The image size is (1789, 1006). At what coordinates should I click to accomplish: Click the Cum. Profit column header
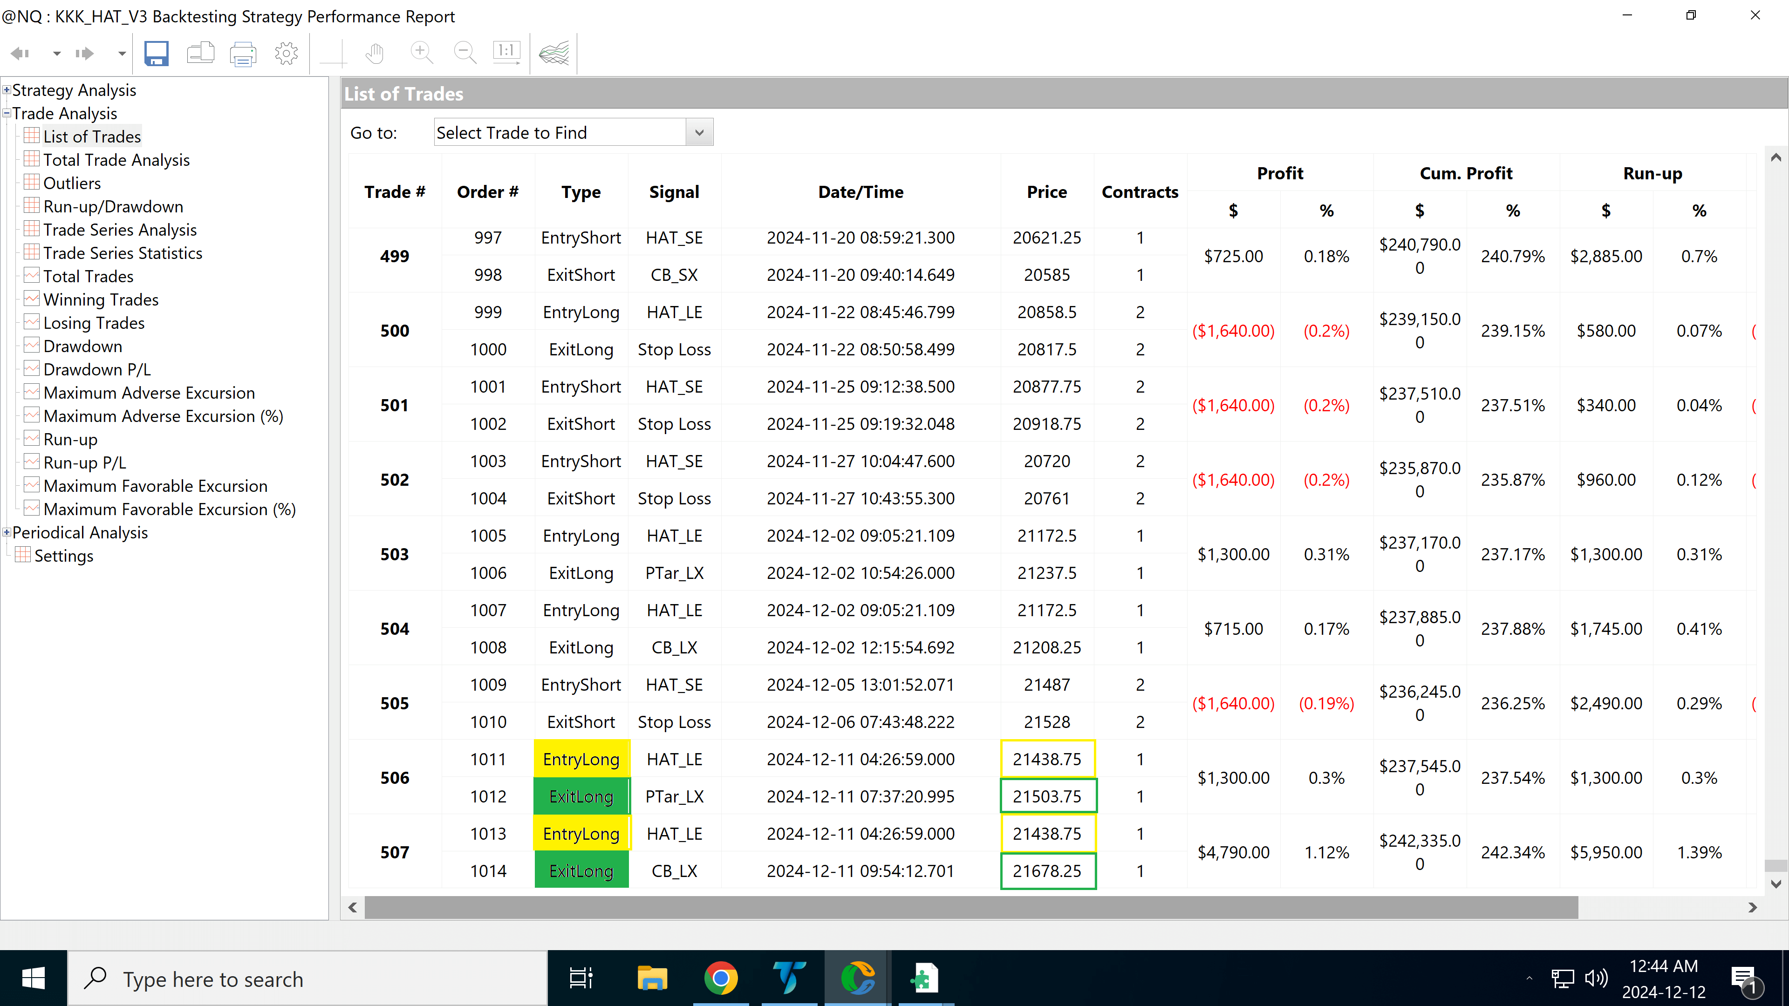(x=1465, y=173)
